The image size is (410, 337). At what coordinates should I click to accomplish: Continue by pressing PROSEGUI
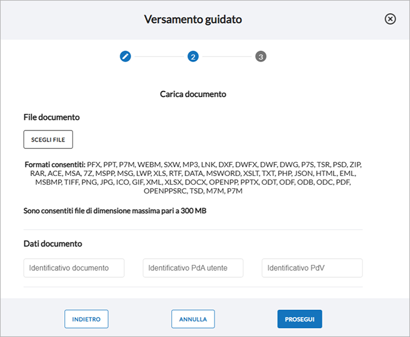(x=299, y=319)
